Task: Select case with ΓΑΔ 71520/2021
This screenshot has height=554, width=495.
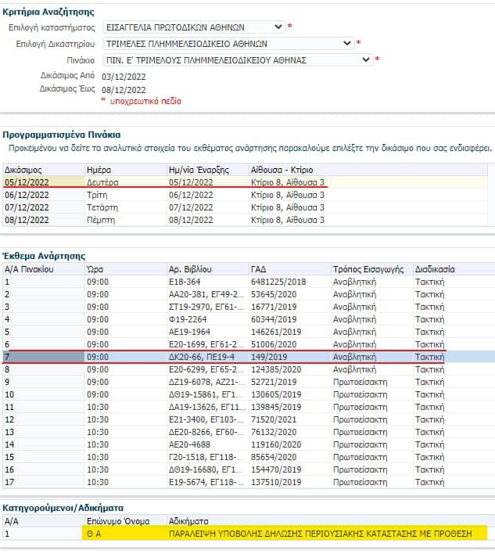Action: pos(249,419)
